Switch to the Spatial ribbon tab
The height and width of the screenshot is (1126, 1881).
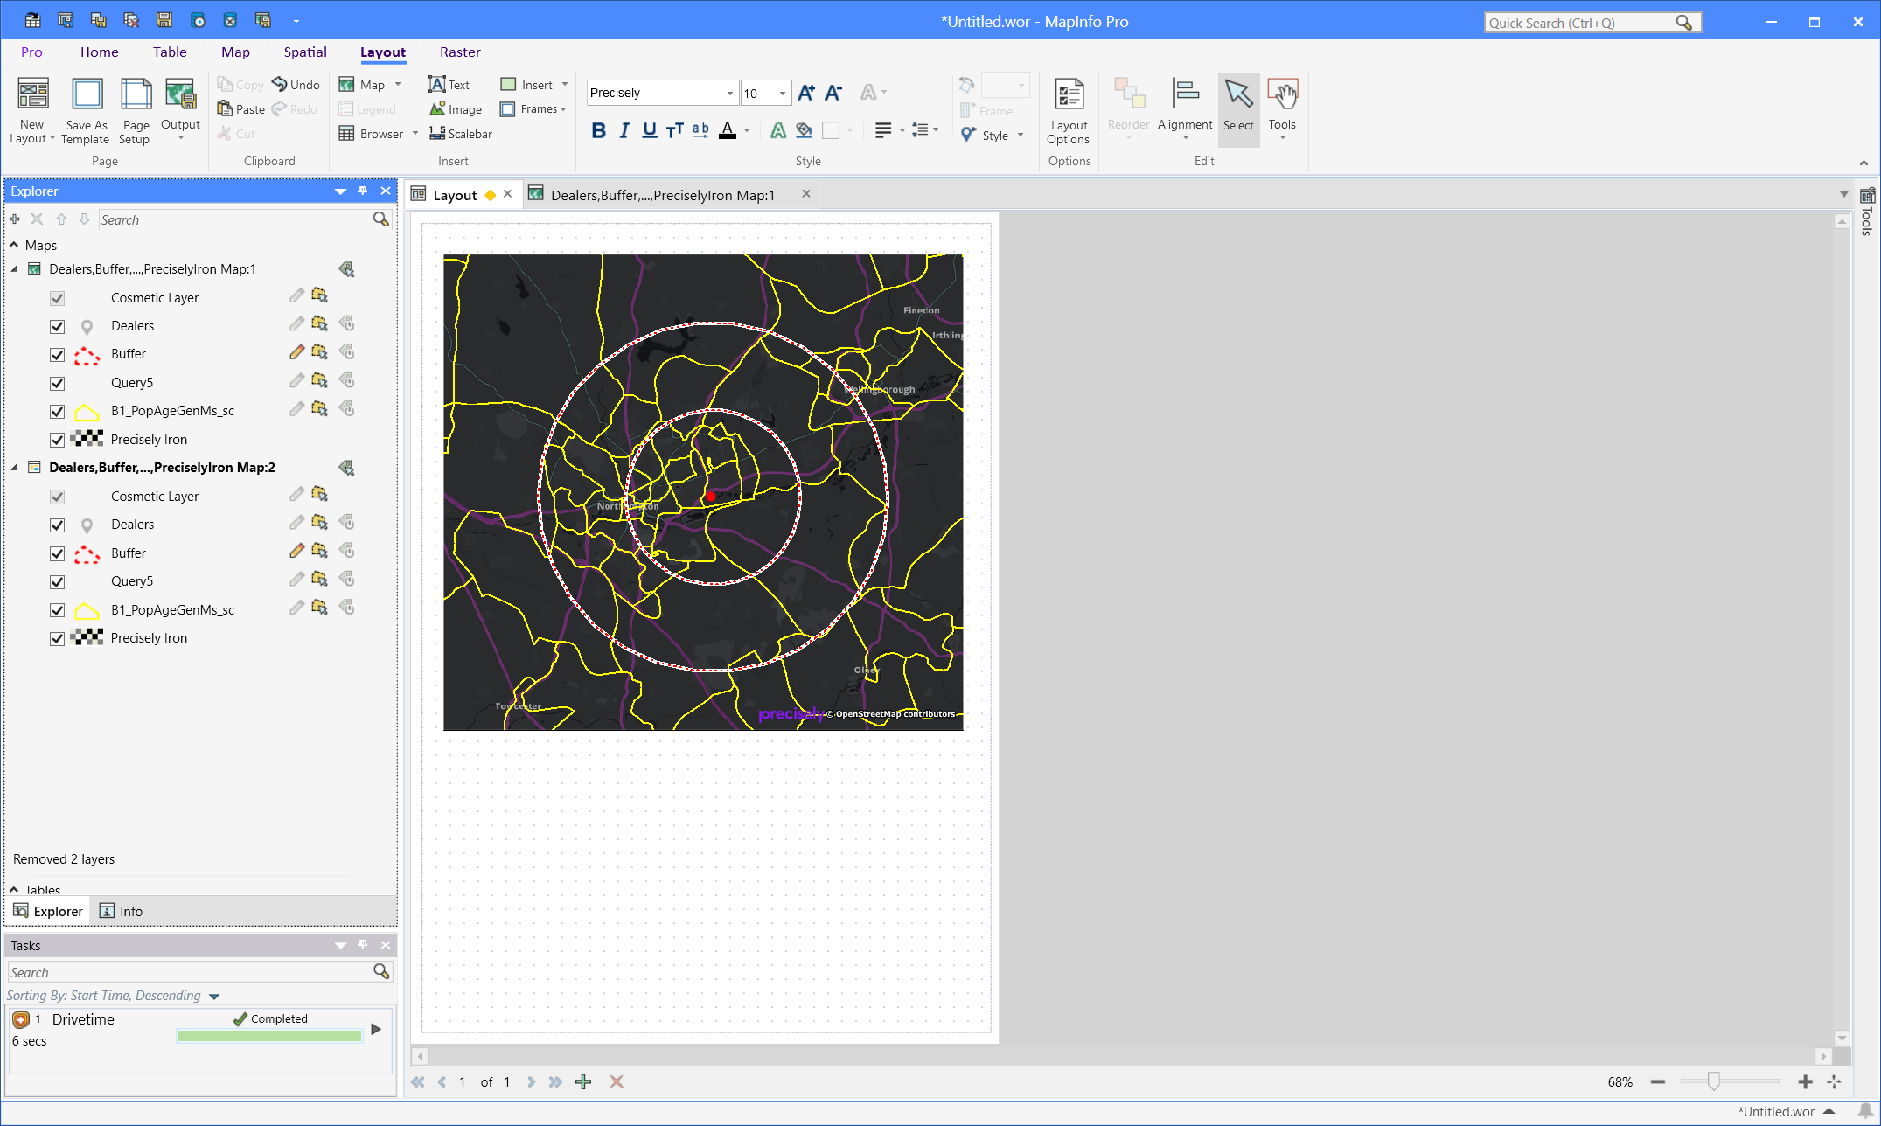click(x=304, y=52)
